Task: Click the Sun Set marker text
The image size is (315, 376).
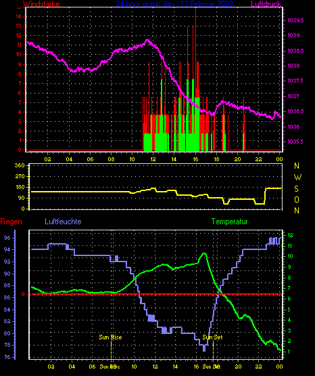Action: click(212, 337)
